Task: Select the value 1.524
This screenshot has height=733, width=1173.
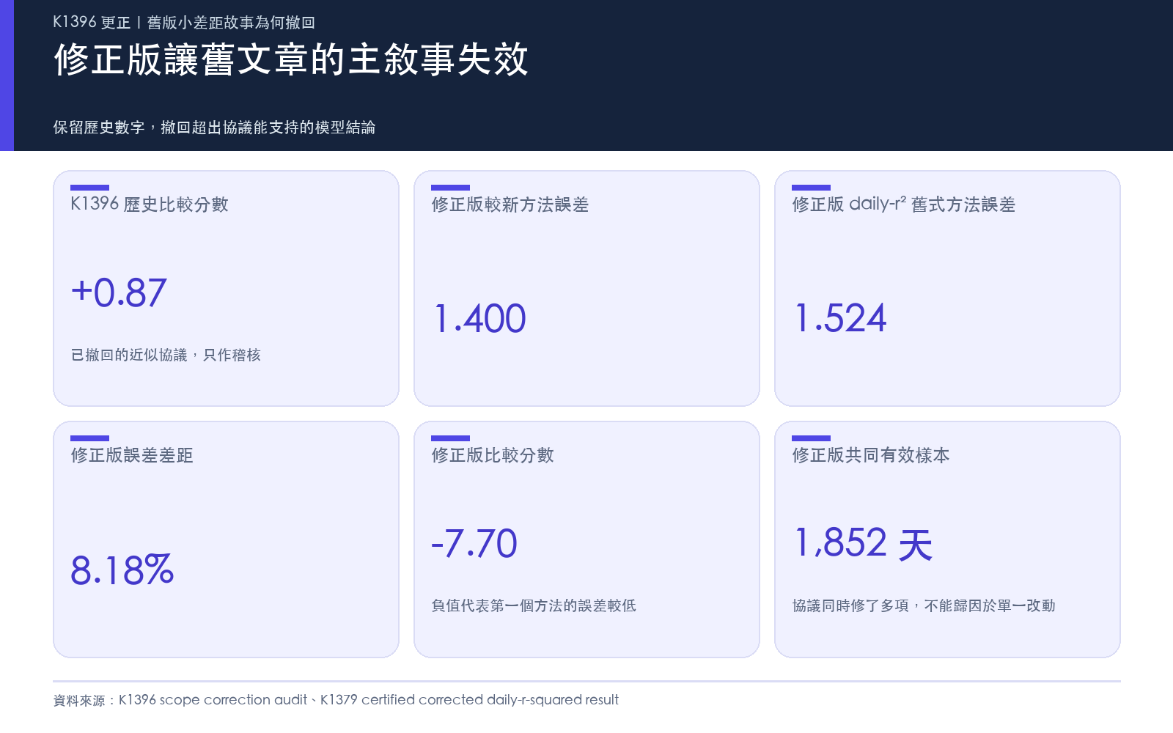Action: click(x=841, y=318)
